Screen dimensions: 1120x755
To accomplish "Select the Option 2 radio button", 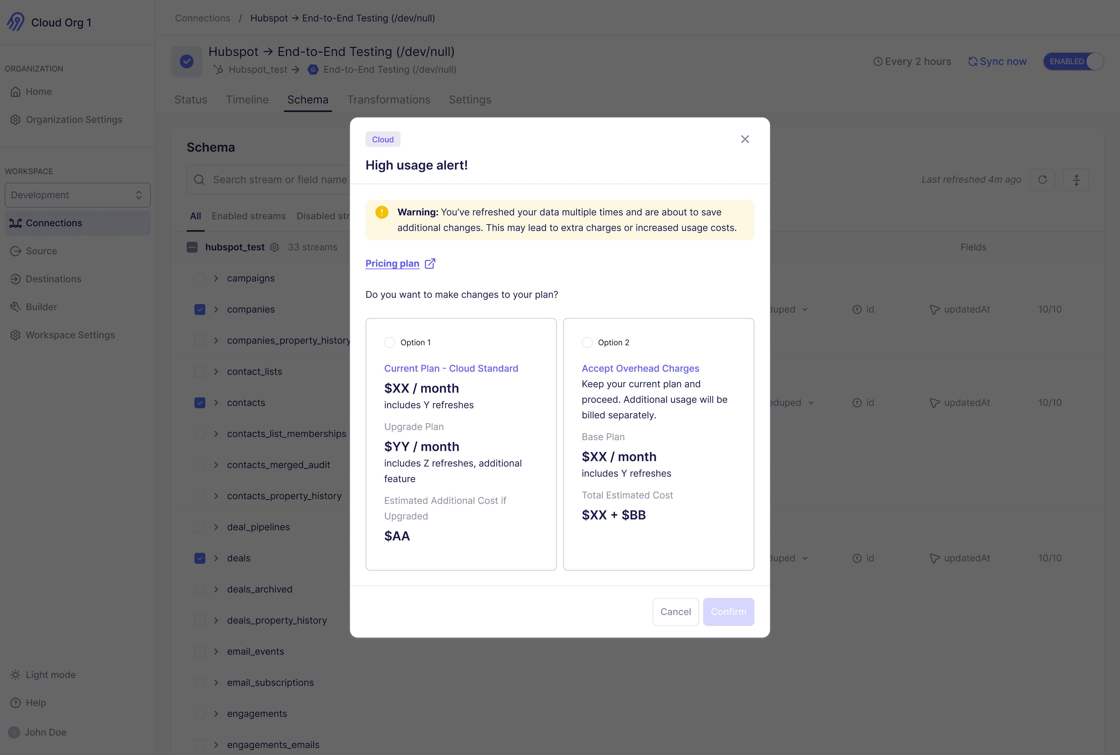I will point(587,342).
